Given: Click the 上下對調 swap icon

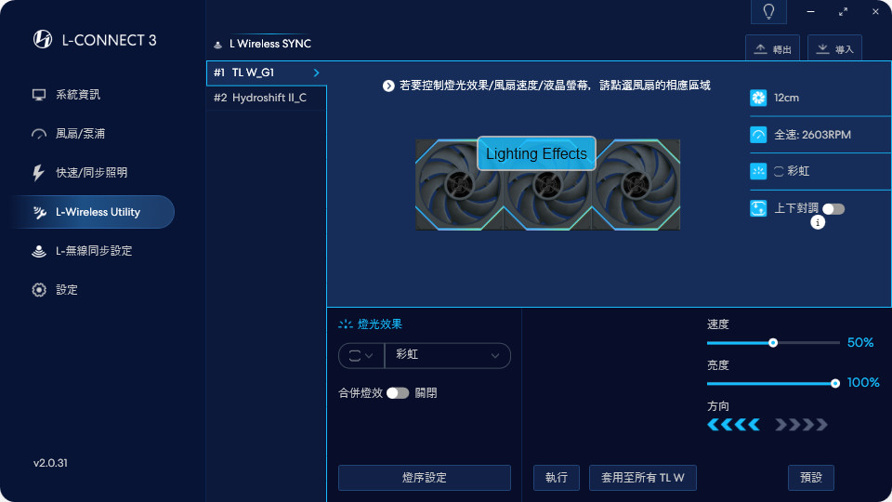Looking at the screenshot, I should pos(758,208).
